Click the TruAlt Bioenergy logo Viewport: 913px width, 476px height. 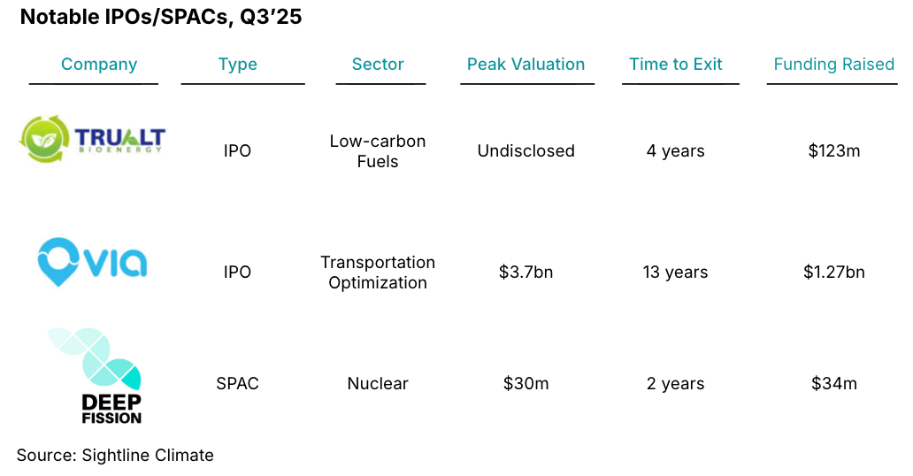93,140
